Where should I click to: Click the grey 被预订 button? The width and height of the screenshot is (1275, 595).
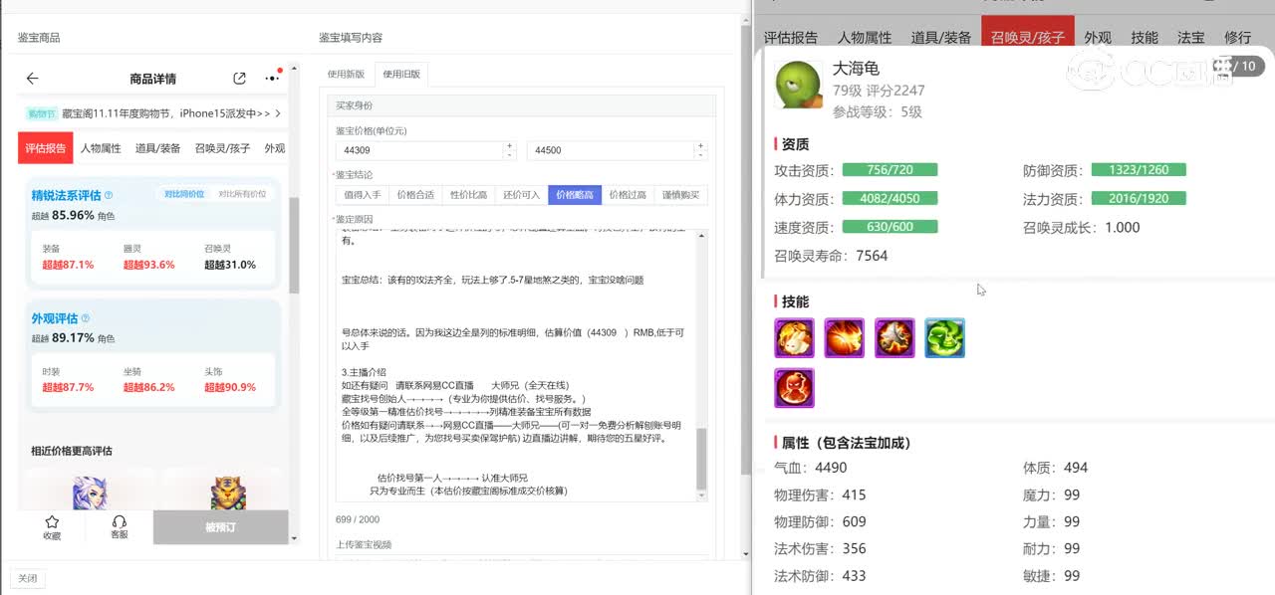tap(220, 527)
